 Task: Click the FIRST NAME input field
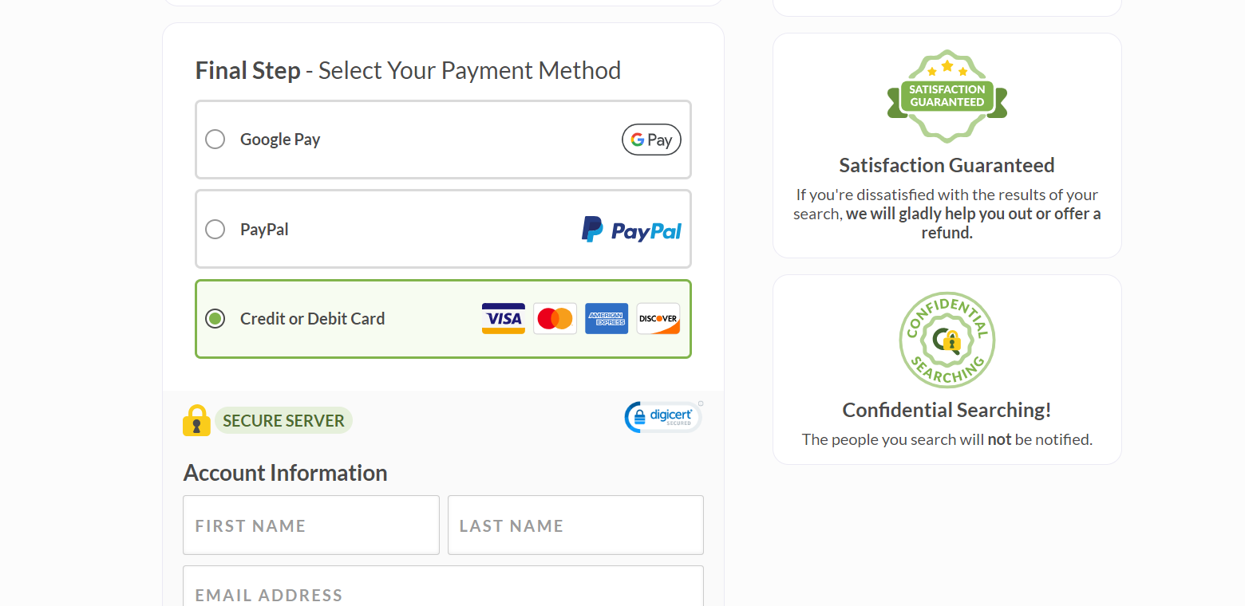click(310, 525)
